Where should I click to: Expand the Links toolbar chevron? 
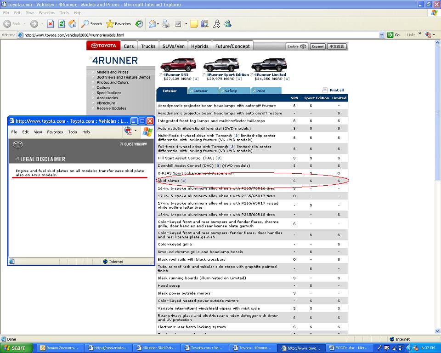point(419,34)
